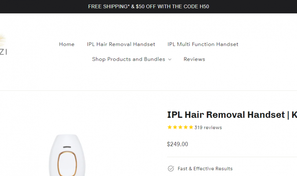Image resolution: width=297 pixels, height=176 pixels.
Task: Click the $249.00 price text
Action: (x=178, y=144)
